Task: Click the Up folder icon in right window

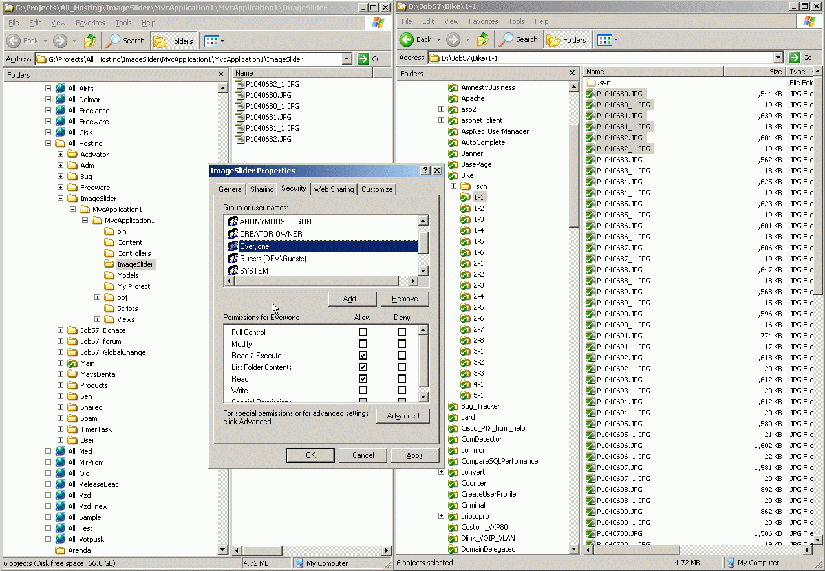Action: (482, 39)
